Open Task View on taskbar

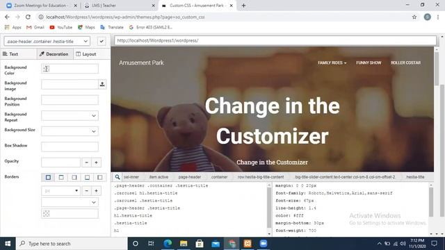tap(151, 244)
